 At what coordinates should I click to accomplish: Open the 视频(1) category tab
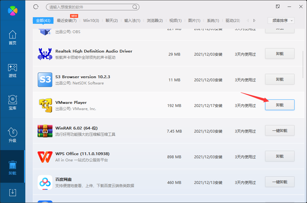[x=175, y=20]
